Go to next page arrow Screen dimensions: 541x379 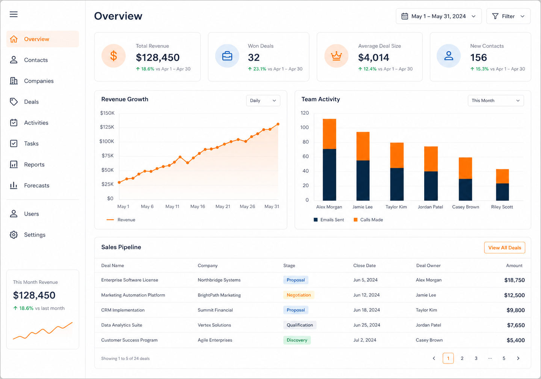(518, 358)
